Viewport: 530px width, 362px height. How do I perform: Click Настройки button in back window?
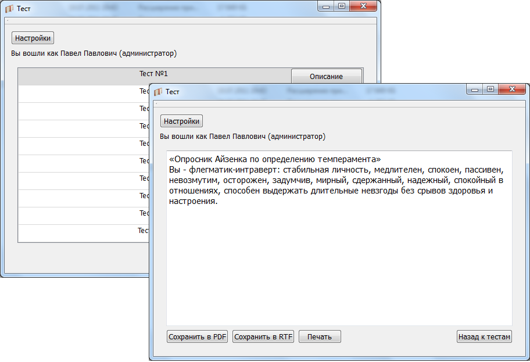[33, 38]
